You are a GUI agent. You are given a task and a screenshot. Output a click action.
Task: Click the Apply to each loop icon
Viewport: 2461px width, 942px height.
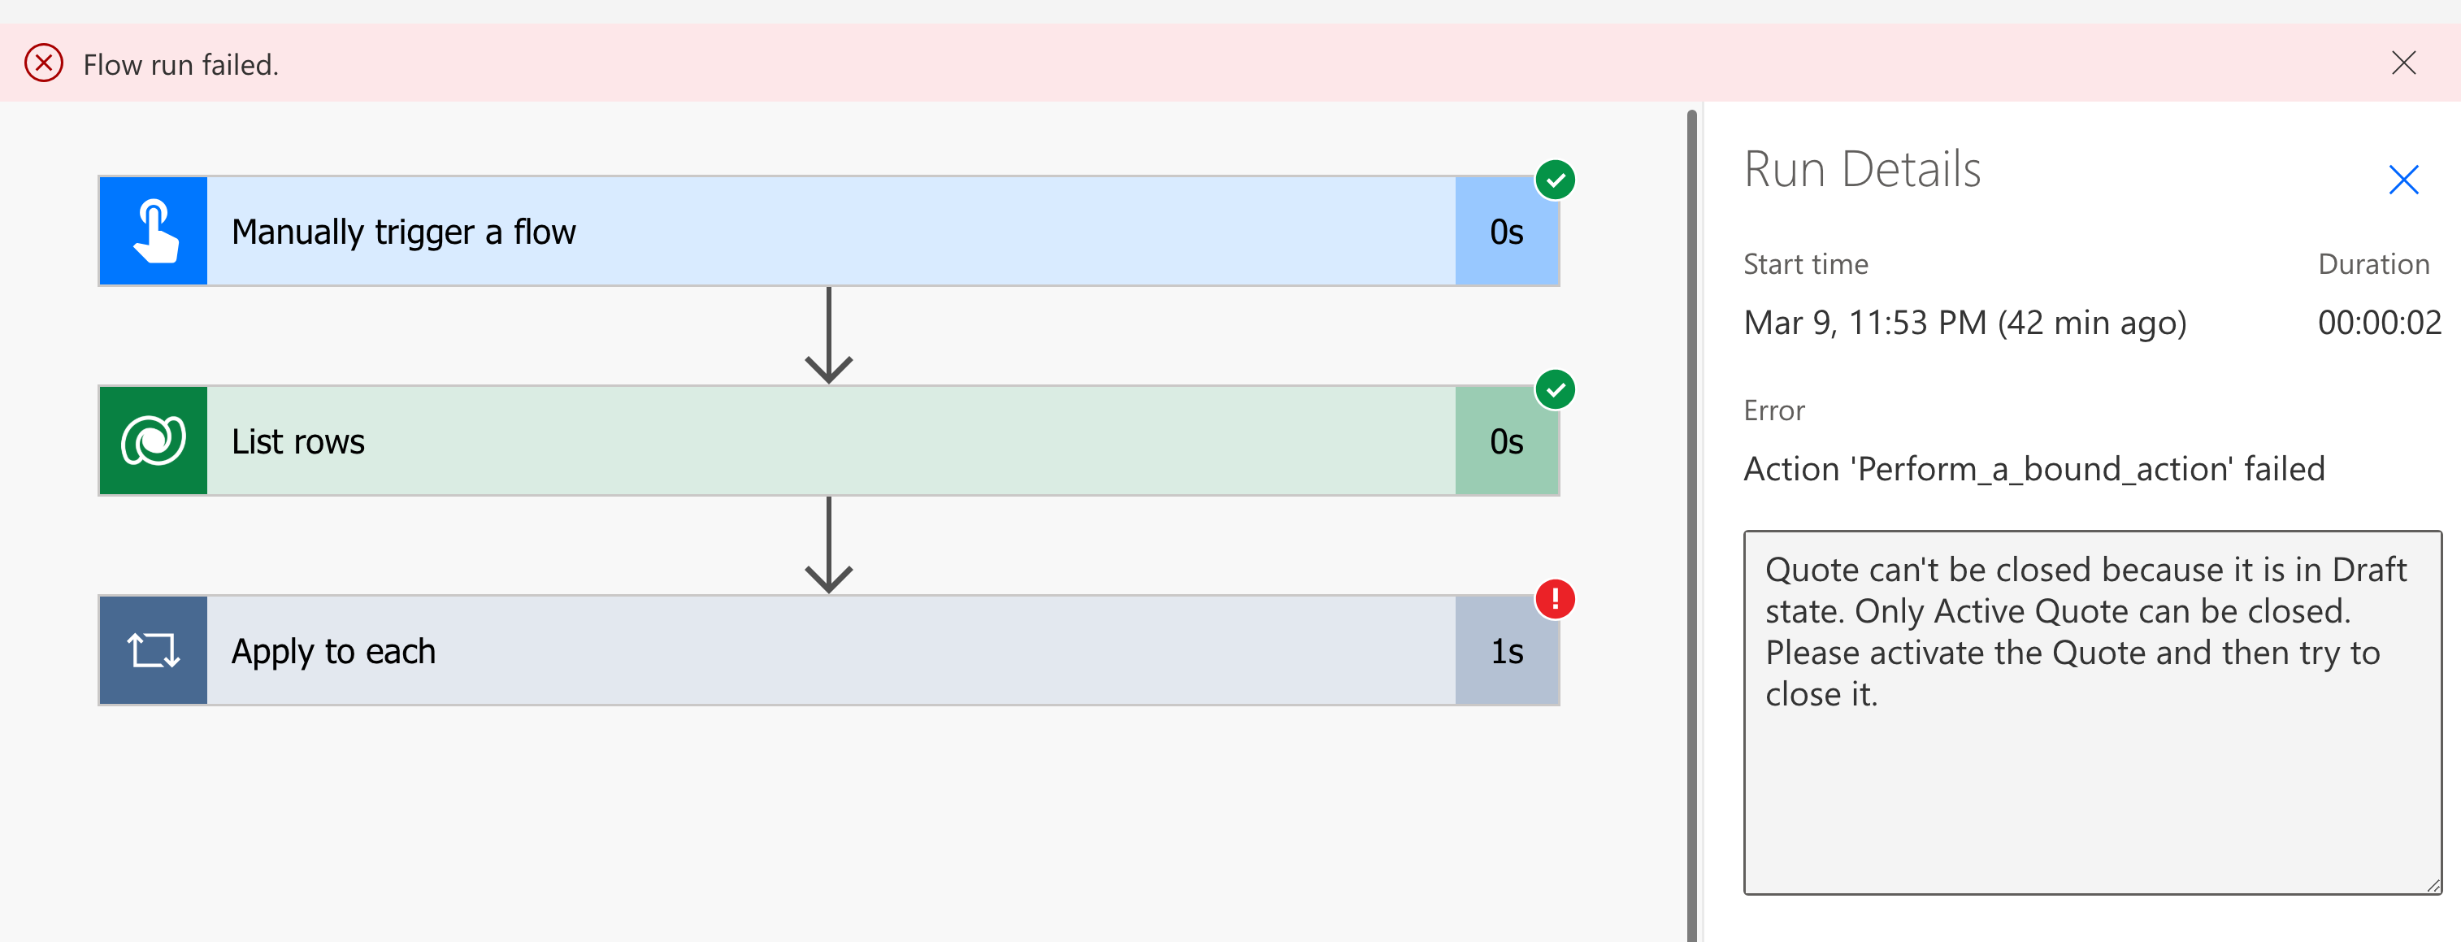coord(153,650)
